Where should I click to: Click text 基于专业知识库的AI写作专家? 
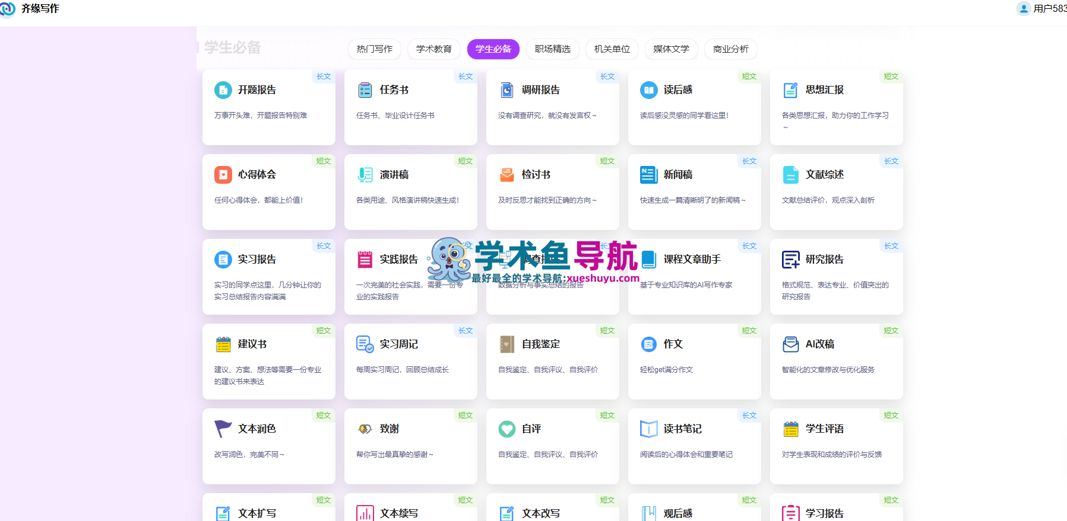[686, 285]
